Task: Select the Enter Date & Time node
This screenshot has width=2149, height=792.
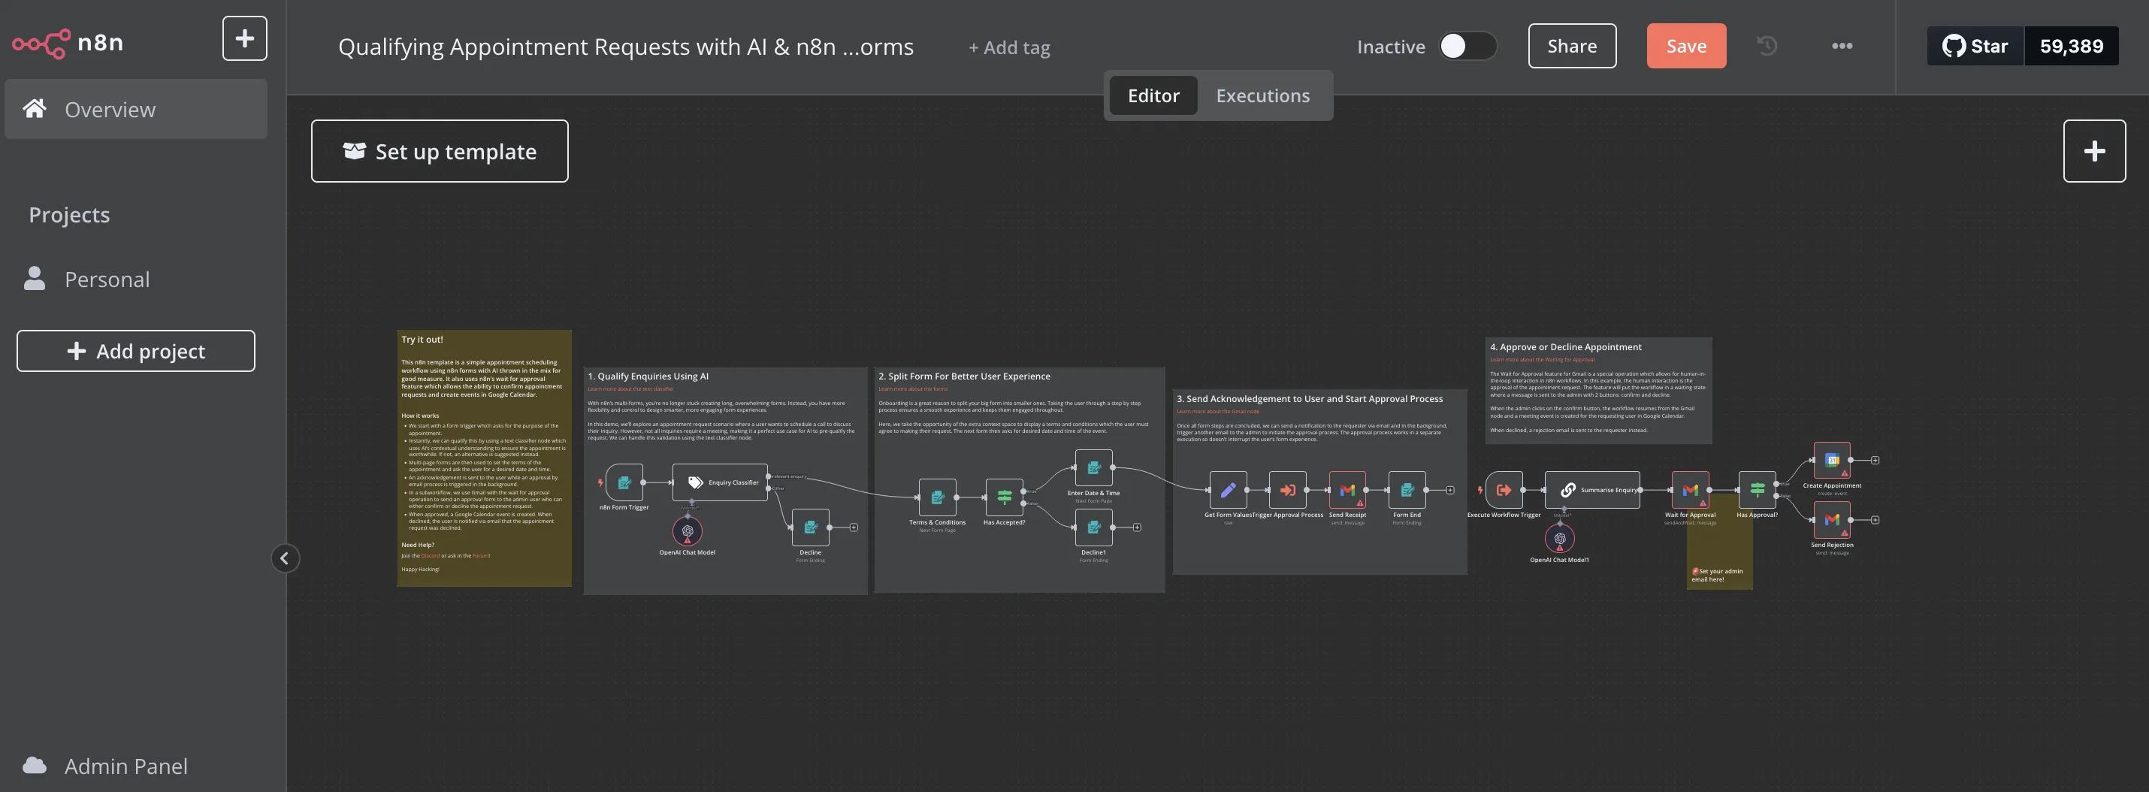Action: (x=1094, y=468)
